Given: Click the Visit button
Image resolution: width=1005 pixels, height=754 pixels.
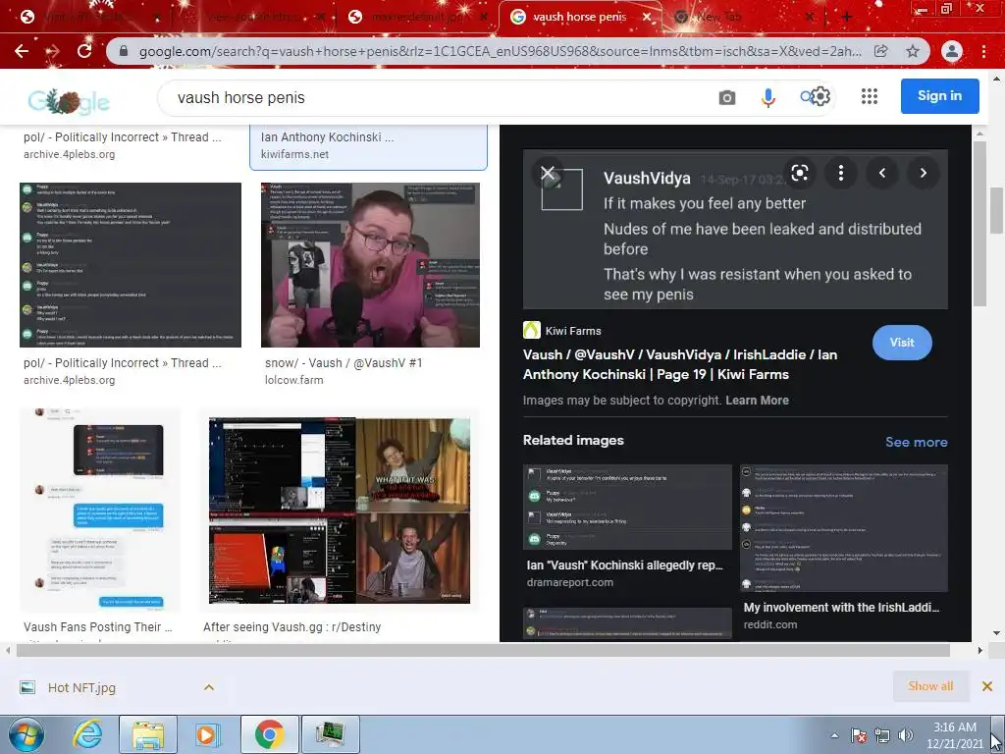Looking at the screenshot, I should point(902,343).
